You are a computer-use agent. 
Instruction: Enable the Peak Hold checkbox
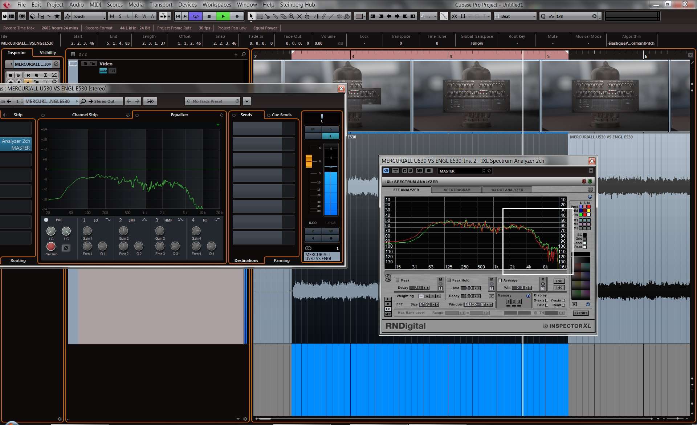[x=449, y=280]
